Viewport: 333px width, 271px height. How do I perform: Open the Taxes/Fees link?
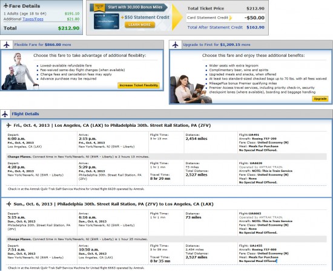click(33, 19)
